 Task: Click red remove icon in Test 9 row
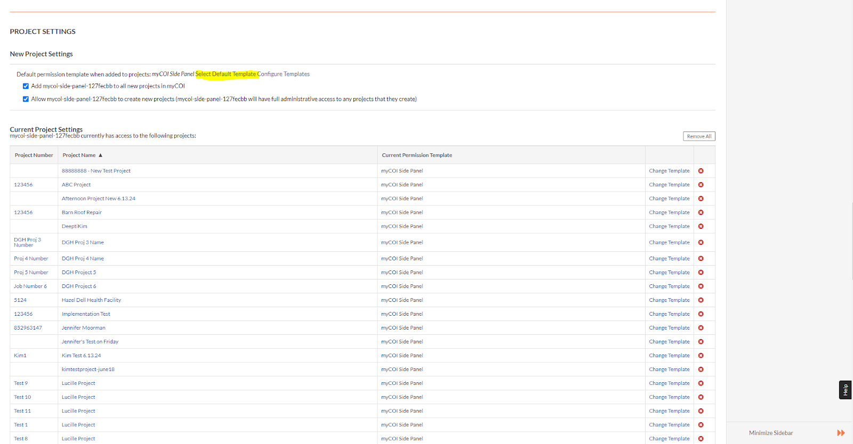(701, 383)
